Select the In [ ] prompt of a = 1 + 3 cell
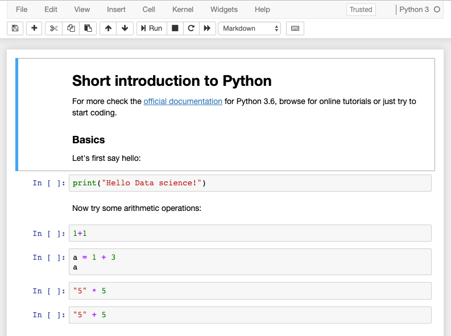The height and width of the screenshot is (336, 451). click(x=49, y=257)
